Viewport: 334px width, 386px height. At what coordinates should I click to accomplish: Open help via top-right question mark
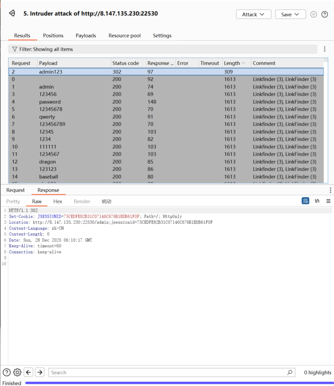[x=325, y=14]
